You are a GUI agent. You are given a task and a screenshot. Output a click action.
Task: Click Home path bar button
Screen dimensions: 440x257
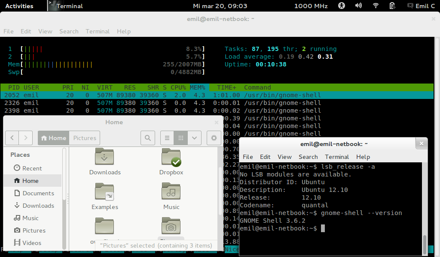53,138
